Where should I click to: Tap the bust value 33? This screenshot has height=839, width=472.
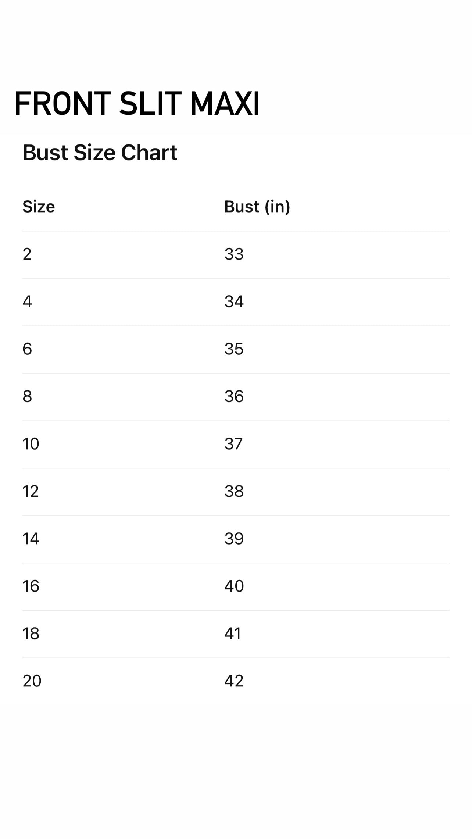(x=234, y=254)
